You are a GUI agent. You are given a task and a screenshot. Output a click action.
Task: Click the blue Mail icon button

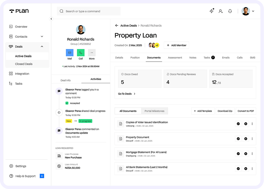click(70, 53)
